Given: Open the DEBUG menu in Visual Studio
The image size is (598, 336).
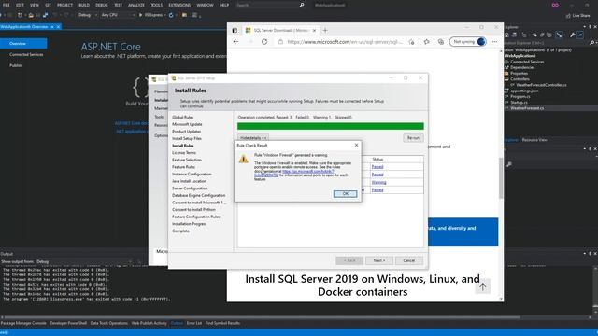Looking at the screenshot, I should (x=102, y=5).
